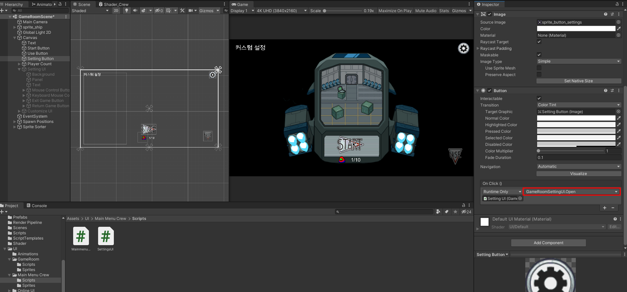Viewport: 627px width, 292px height.
Task: Uncheck the Maskable option
Action: pyautogui.click(x=539, y=55)
